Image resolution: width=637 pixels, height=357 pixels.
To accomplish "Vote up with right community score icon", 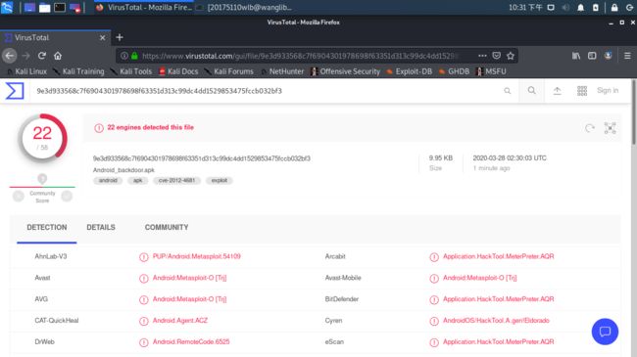I will [67, 197].
